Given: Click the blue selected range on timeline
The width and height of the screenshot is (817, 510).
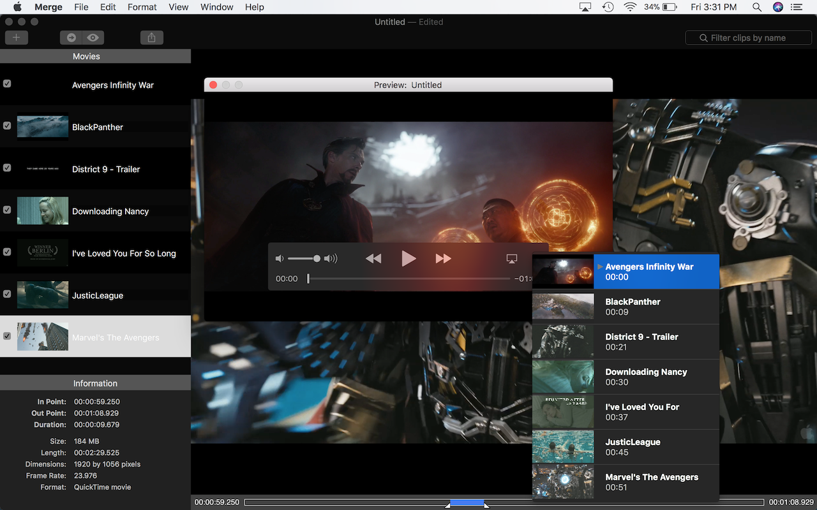Looking at the screenshot, I should 467,502.
